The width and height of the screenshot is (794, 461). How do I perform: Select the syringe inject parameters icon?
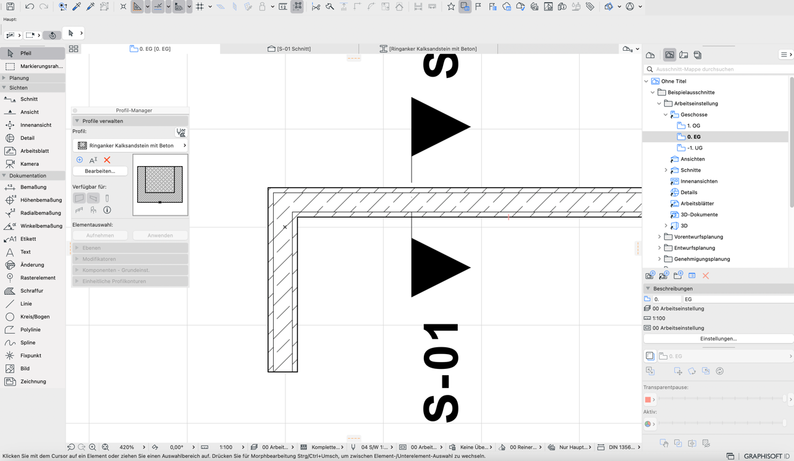pos(90,7)
